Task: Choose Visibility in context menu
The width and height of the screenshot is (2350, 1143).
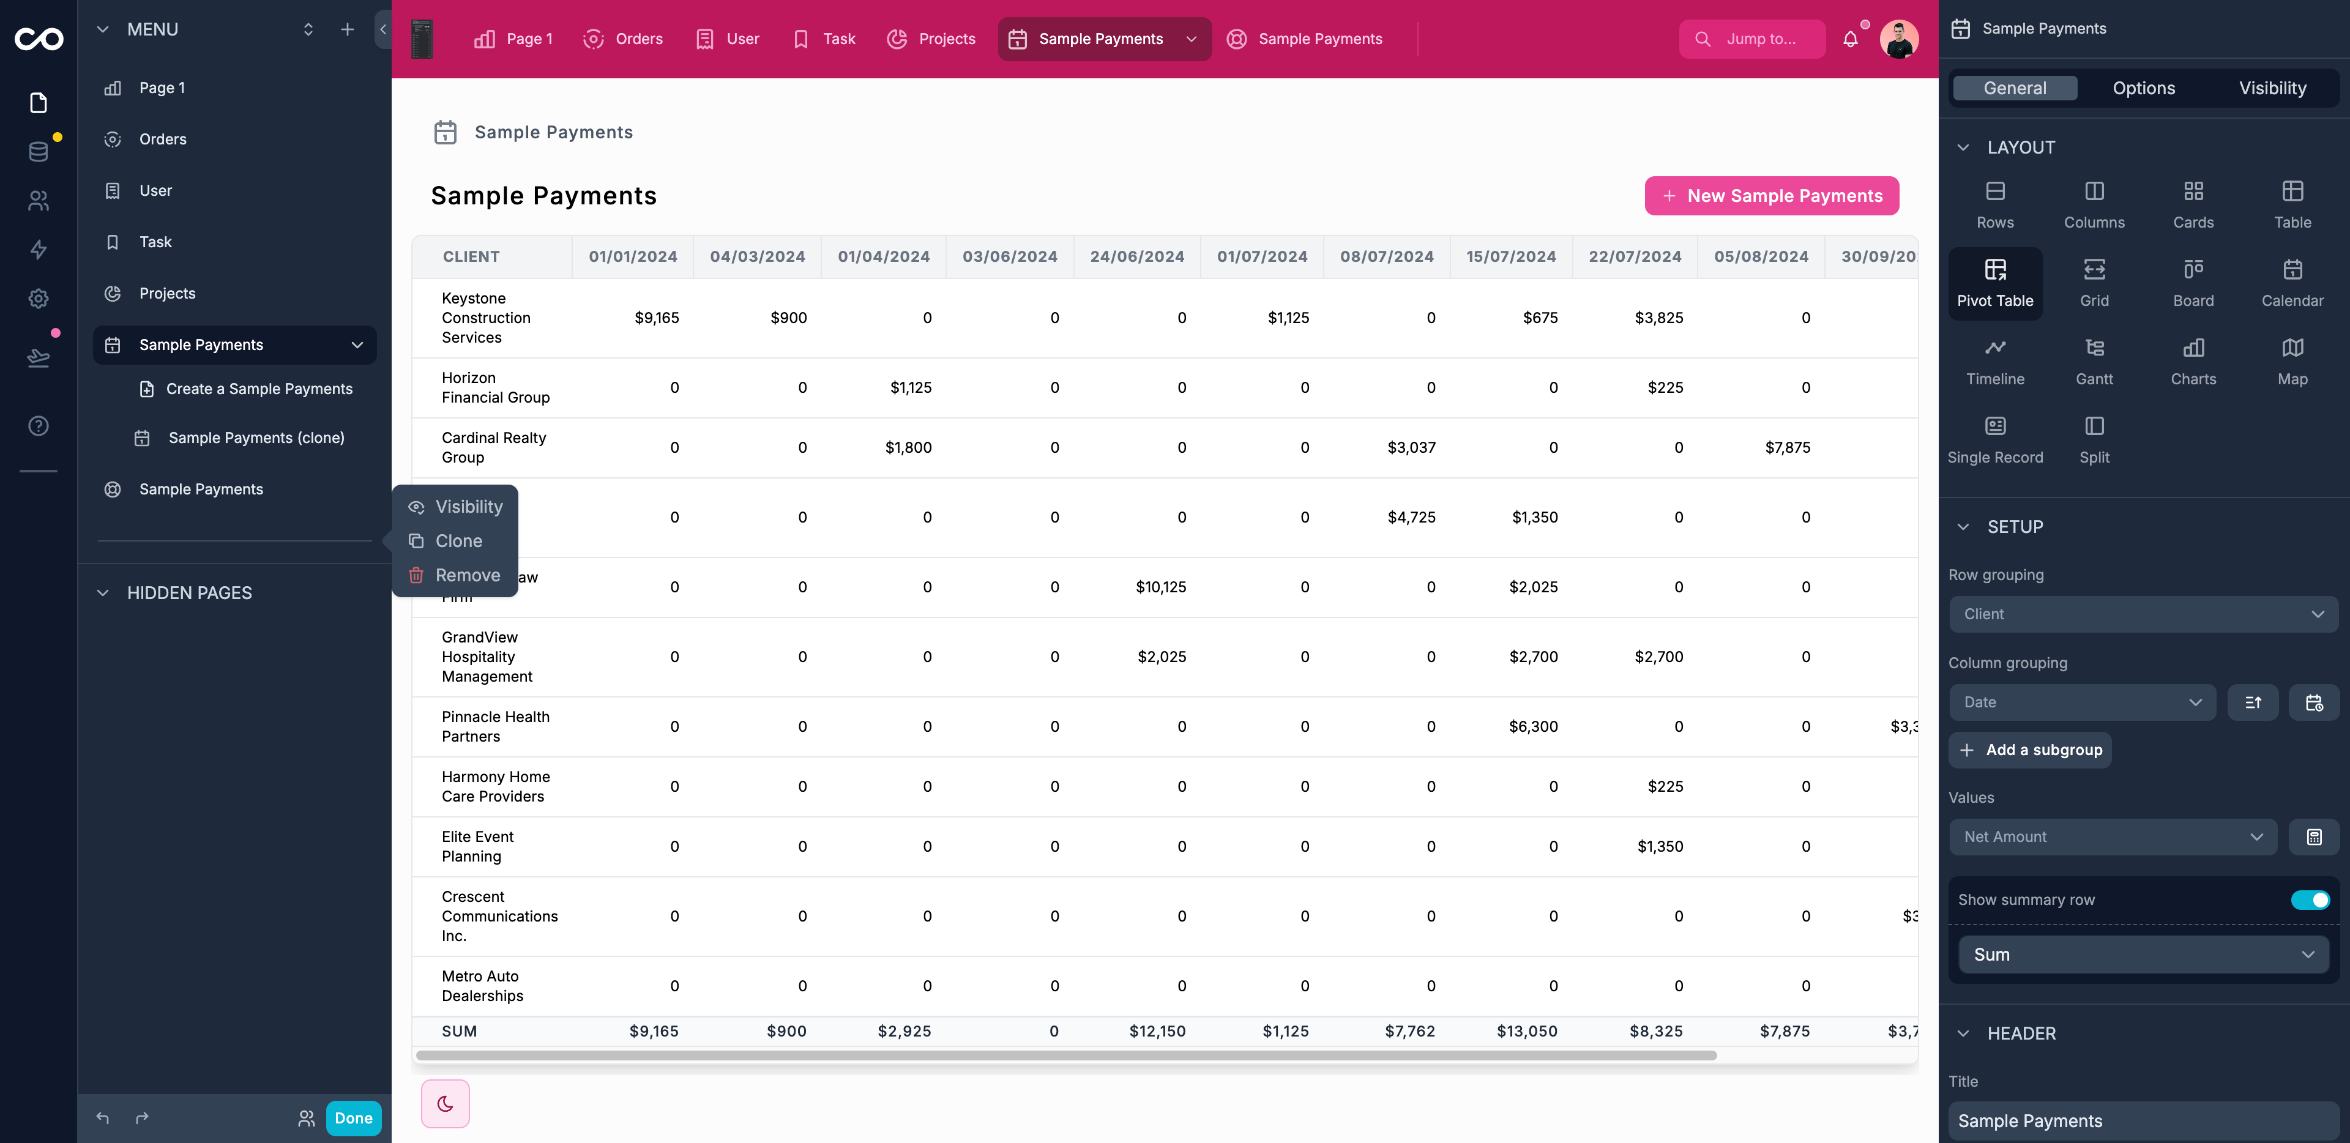Action: 455,506
